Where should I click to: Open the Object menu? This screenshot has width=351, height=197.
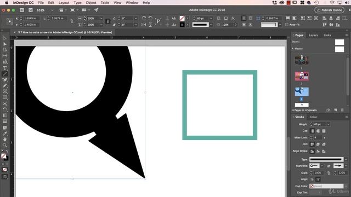[91, 3]
